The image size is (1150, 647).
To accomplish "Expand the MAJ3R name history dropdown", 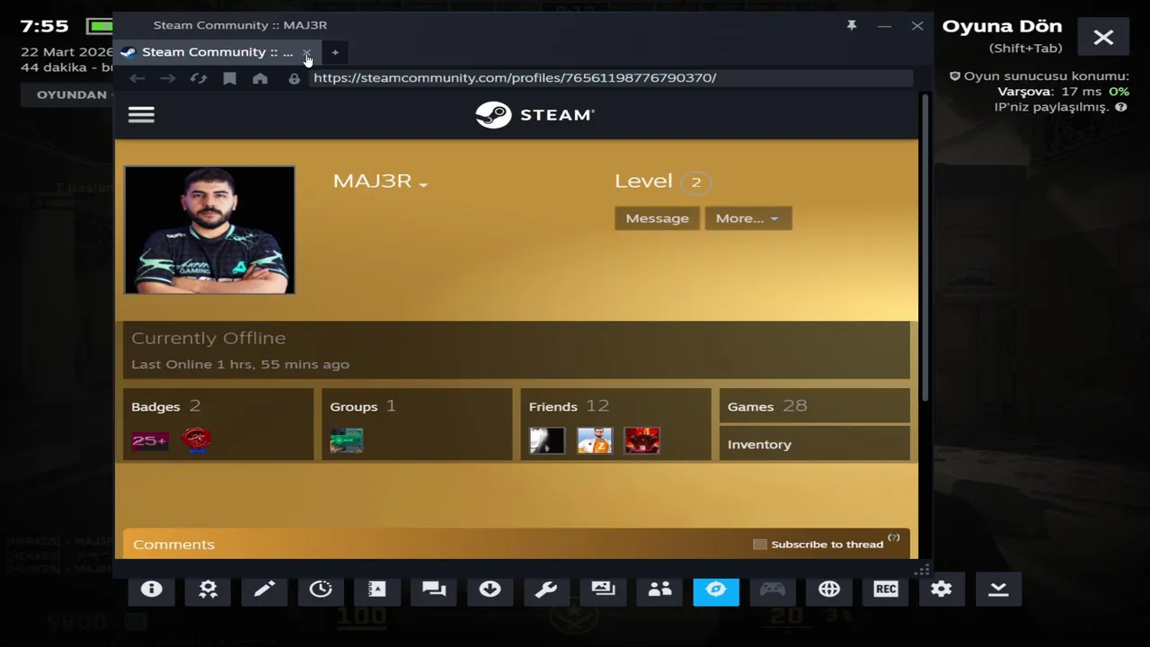I will click(423, 184).
